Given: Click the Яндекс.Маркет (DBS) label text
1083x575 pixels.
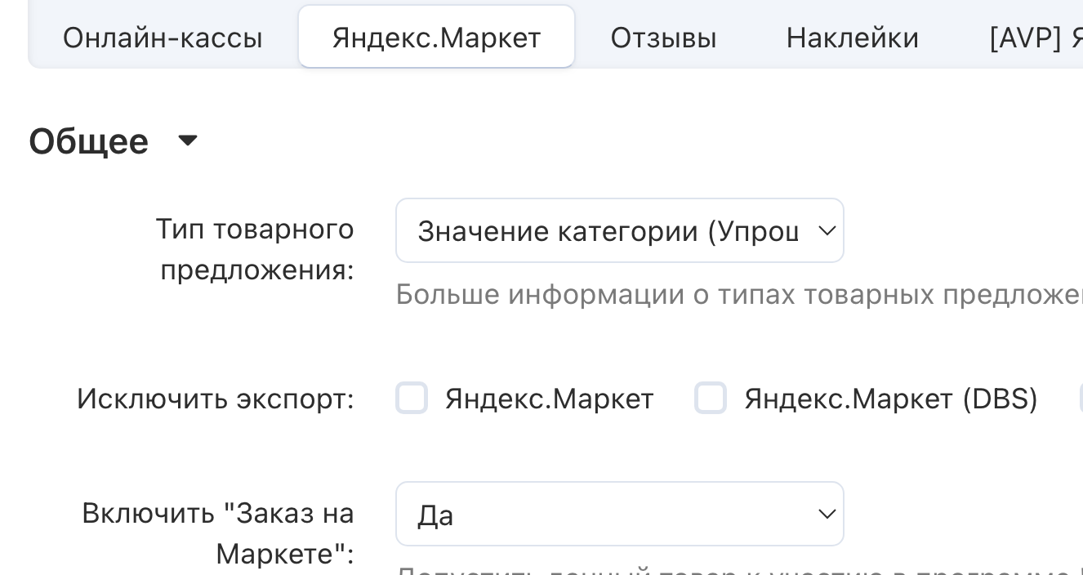Looking at the screenshot, I should click(890, 399).
